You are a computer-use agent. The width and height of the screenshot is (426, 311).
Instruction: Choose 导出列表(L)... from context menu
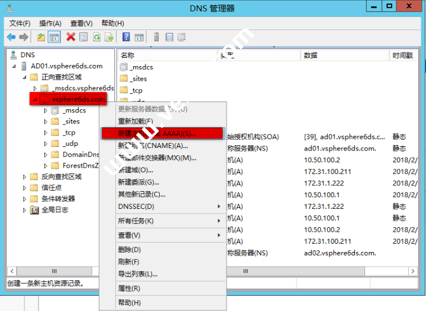(163, 274)
